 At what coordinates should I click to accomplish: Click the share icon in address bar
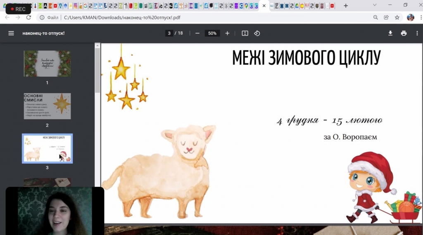(386, 18)
